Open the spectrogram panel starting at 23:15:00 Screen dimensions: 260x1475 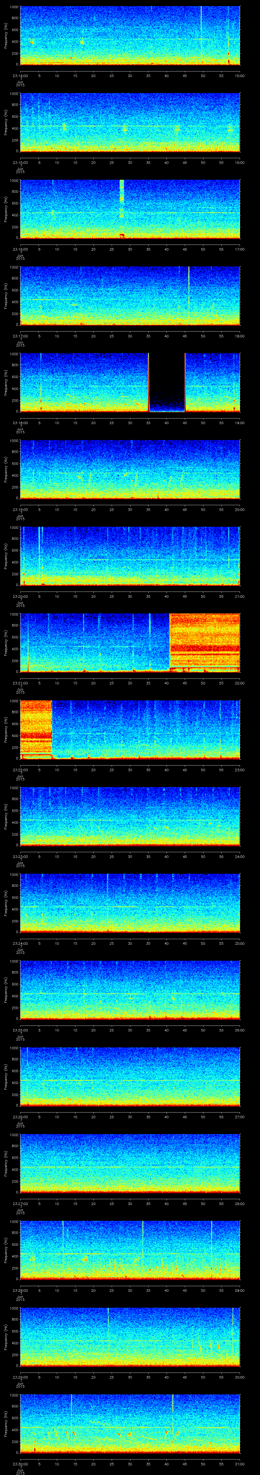[130, 122]
